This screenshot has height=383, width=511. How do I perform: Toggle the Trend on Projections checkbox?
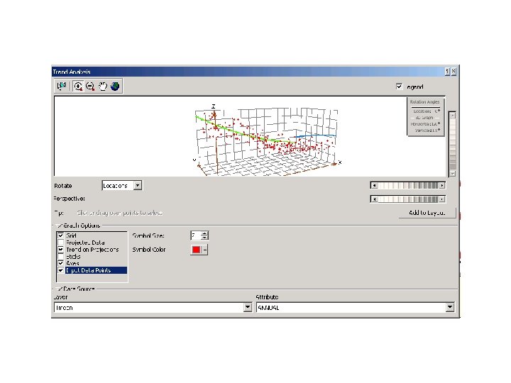[x=60, y=250]
